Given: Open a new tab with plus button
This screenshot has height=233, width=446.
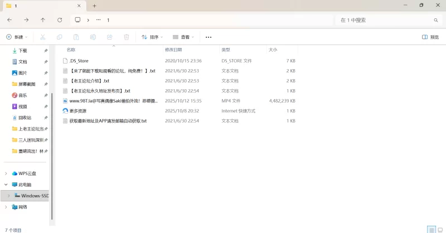Looking at the screenshot, I should point(94,6).
